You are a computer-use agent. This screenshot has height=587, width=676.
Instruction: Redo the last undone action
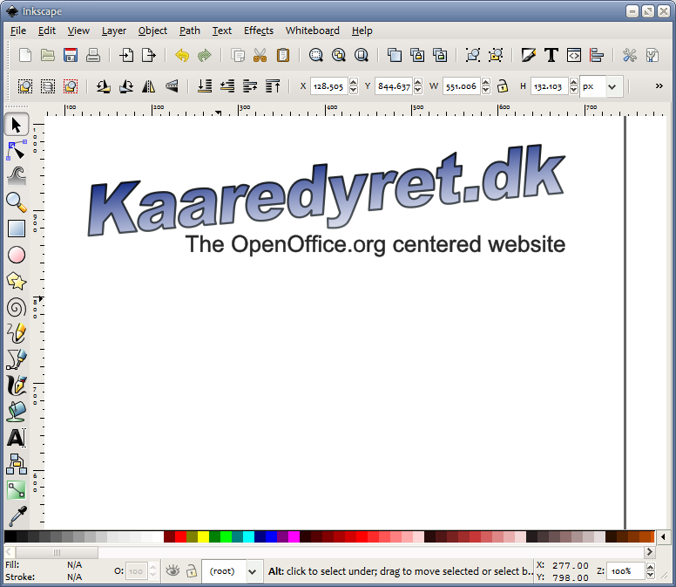pos(205,55)
